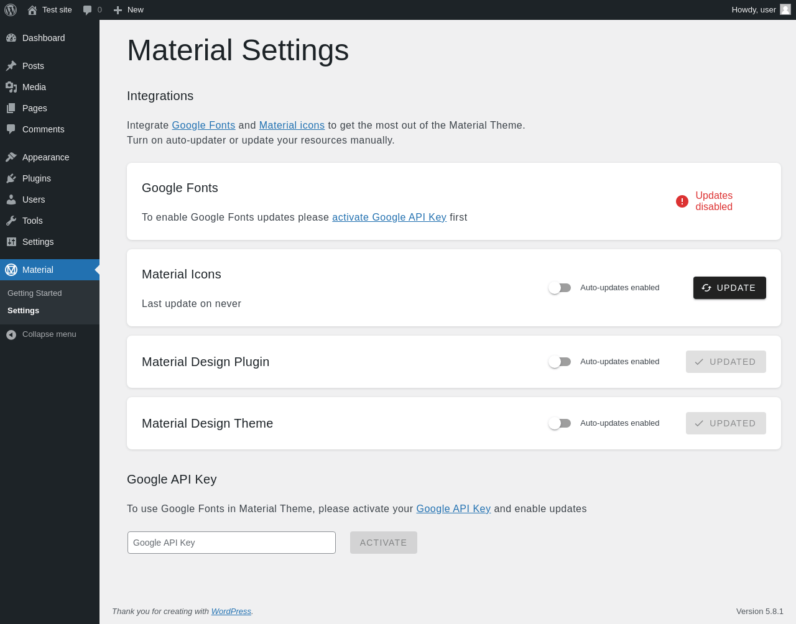
Task: Click the Appearance paintbrush icon
Action: tap(11, 157)
